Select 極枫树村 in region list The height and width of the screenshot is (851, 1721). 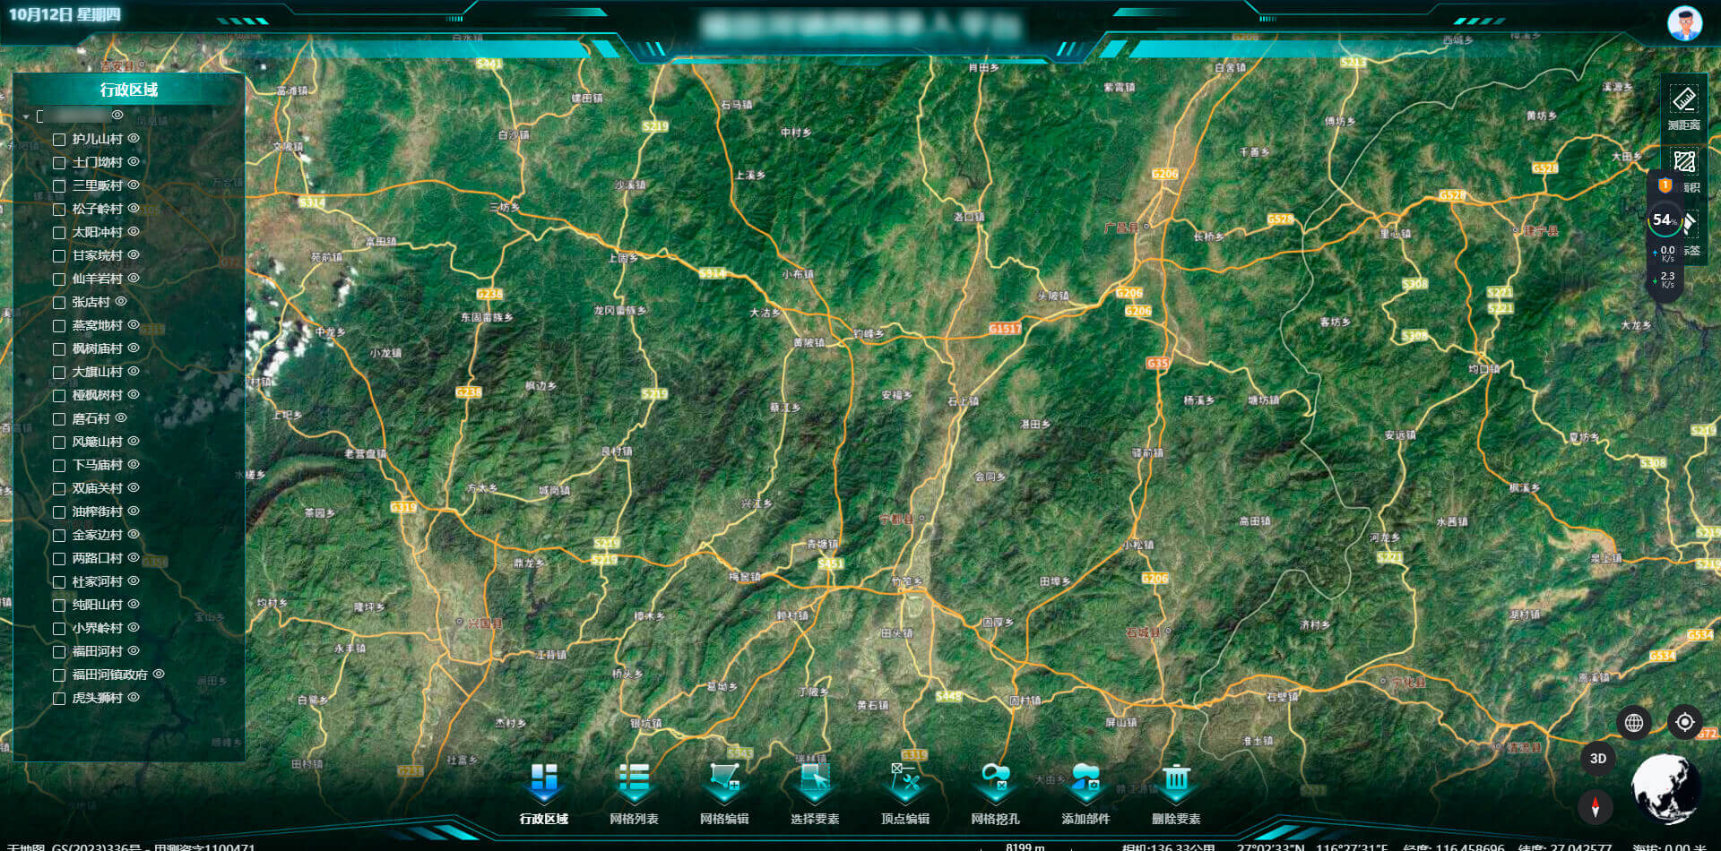97,395
